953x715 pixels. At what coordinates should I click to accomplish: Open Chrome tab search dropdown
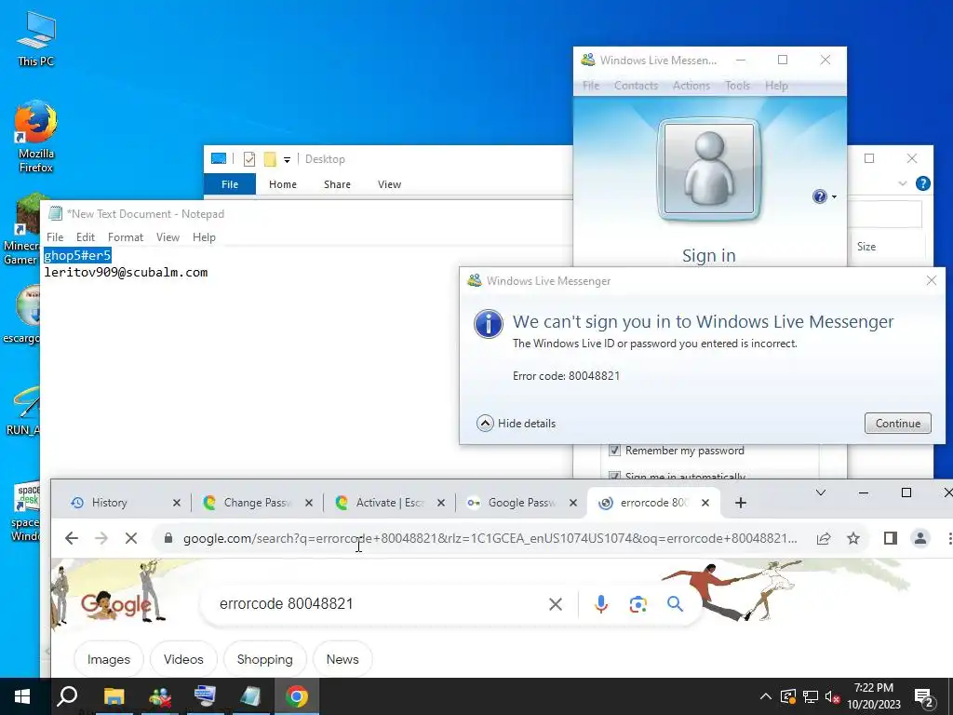pyautogui.click(x=821, y=492)
